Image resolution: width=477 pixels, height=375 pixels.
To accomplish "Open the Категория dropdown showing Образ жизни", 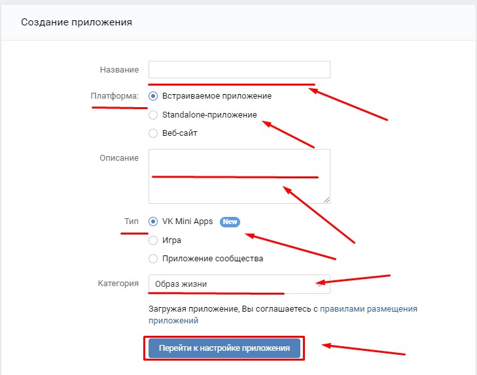I will (x=239, y=284).
